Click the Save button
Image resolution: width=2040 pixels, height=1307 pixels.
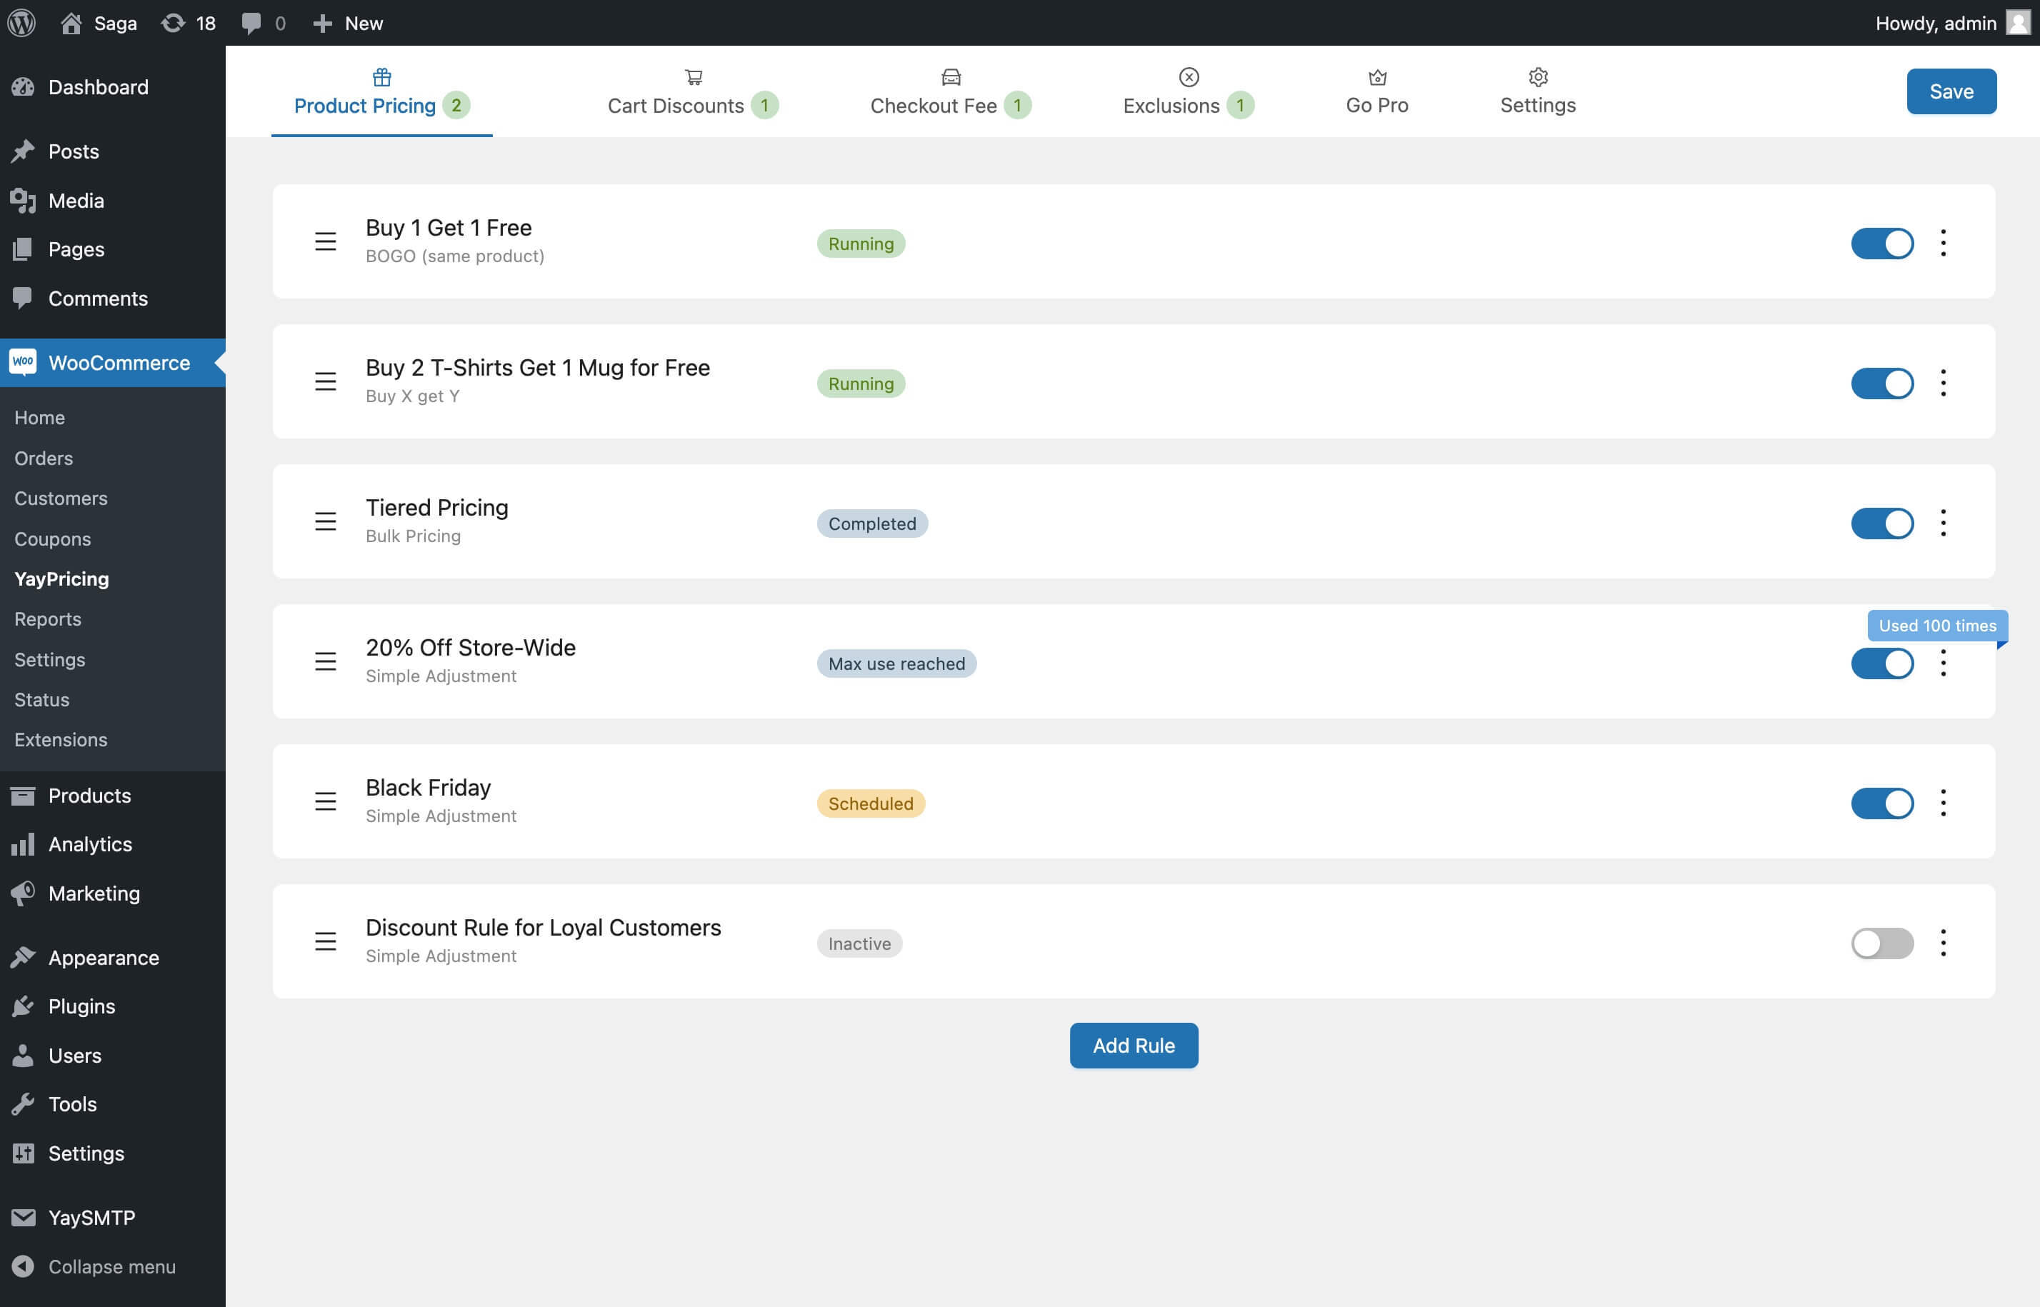point(1951,91)
